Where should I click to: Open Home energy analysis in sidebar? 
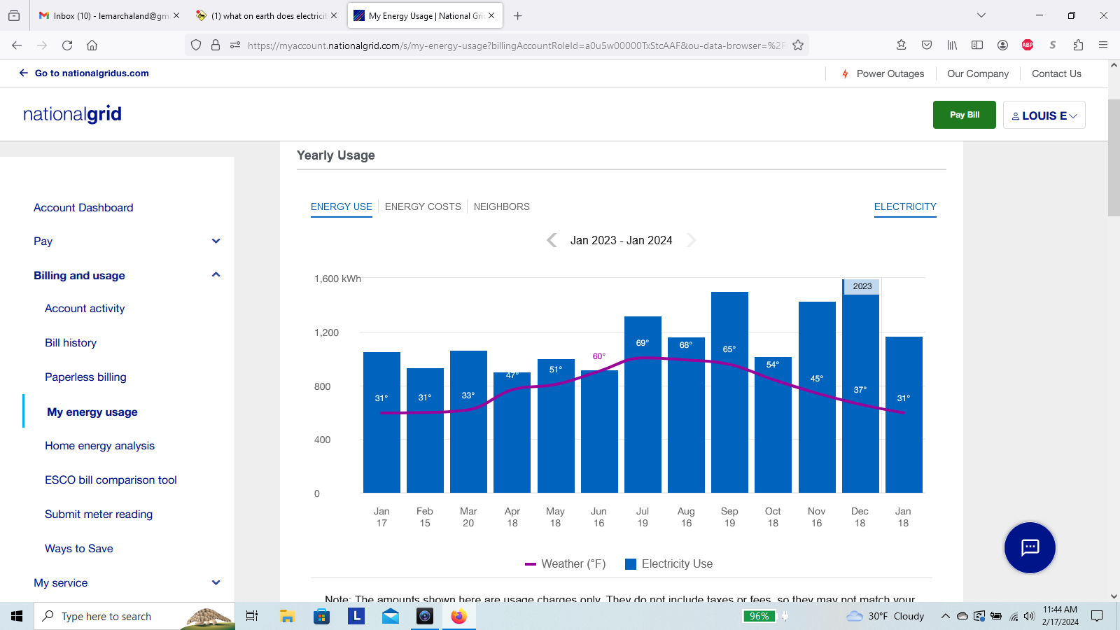[x=99, y=445]
